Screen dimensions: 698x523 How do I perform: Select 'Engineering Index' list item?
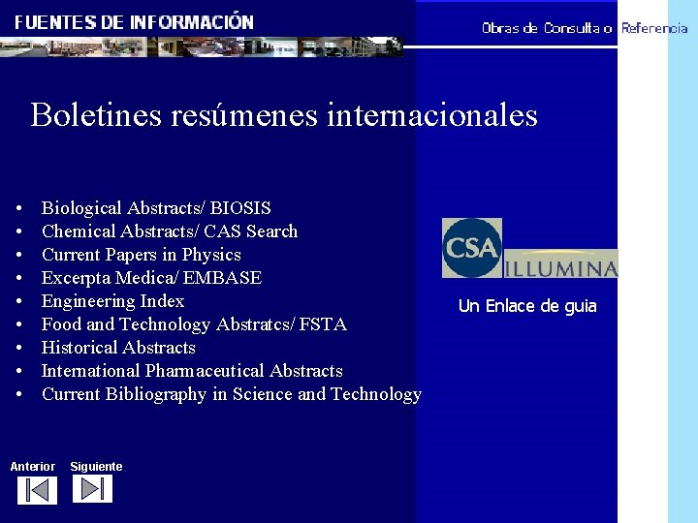coord(113,301)
